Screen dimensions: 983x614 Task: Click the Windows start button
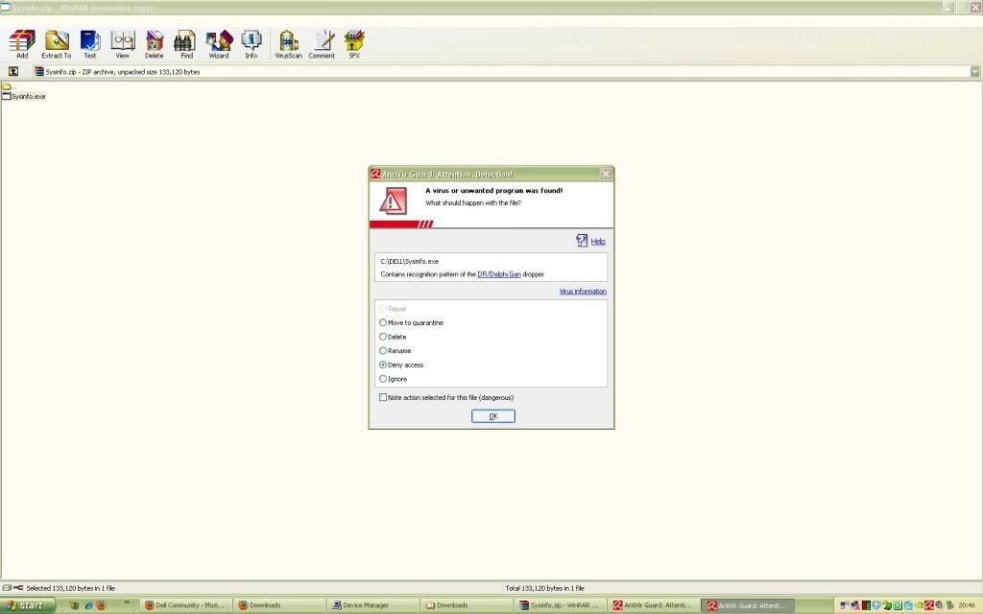(28, 605)
